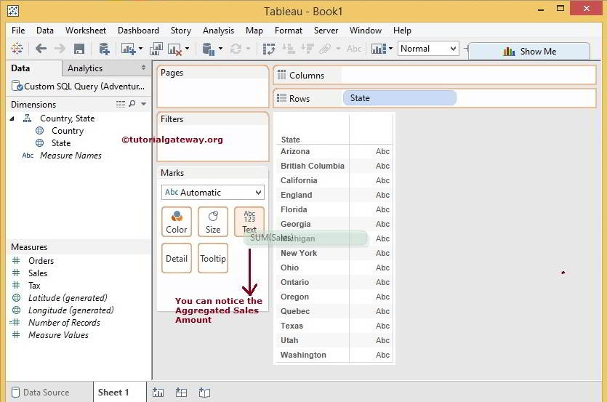
Task: Open the Dimensions pane dropdown arrow
Action: (143, 105)
